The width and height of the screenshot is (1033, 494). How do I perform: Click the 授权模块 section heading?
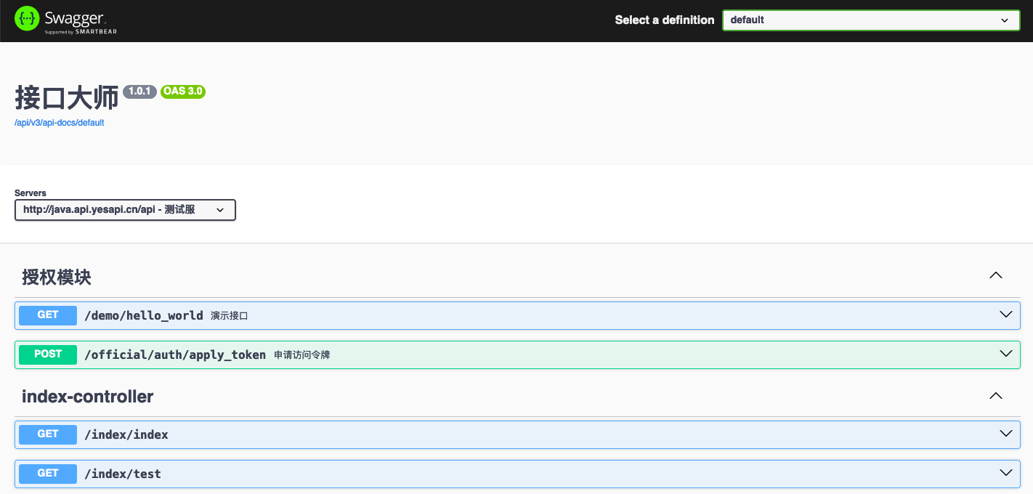pyautogui.click(x=57, y=277)
